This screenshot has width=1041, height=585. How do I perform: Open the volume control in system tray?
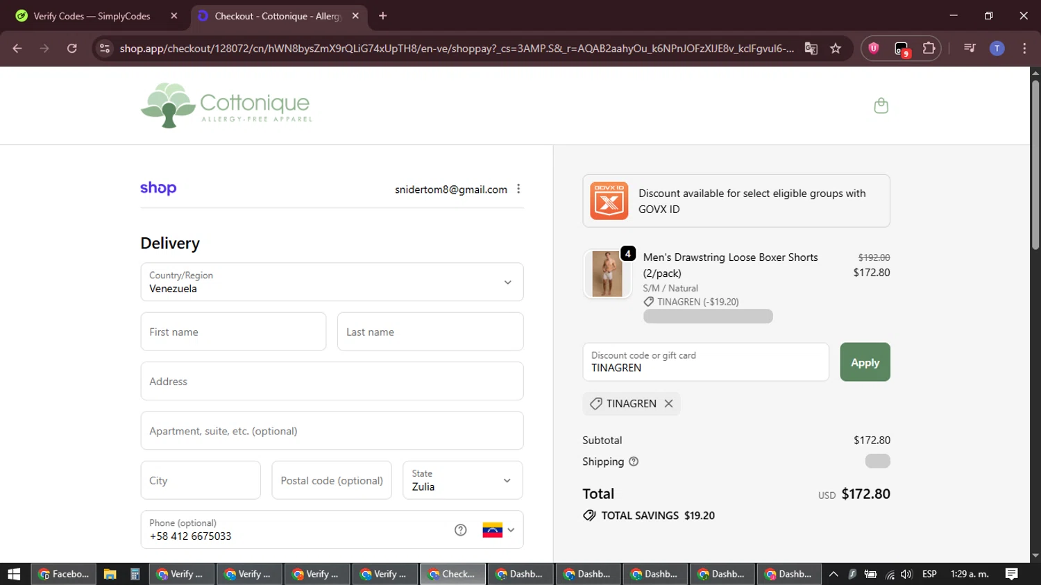click(x=906, y=574)
